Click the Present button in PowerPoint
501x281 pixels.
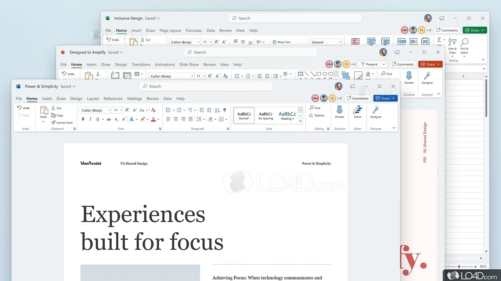tap(369, 64)
